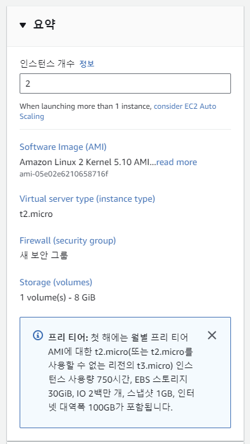The width and height of the screenshot is (250, 444).
Task: Select the 새 보안 그룹 value
Action: point(44,256)
